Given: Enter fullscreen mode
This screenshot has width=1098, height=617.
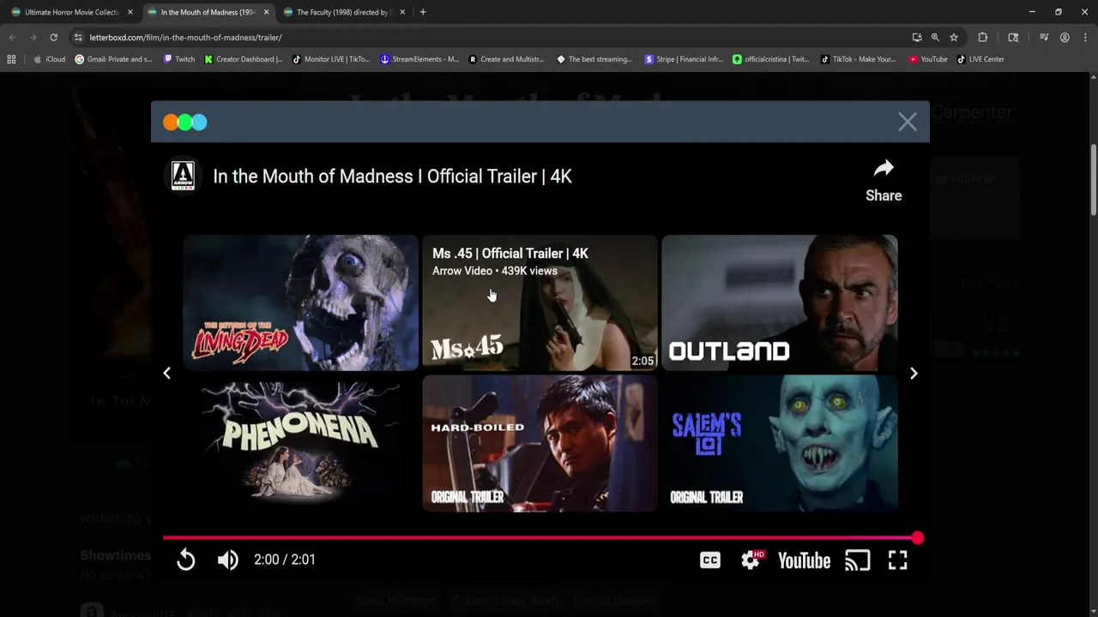Looking at the screenshot, I should pyautogui.click(x=897, y=560).
